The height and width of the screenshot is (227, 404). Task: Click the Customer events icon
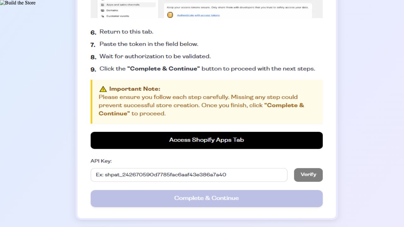pos(103,16)
